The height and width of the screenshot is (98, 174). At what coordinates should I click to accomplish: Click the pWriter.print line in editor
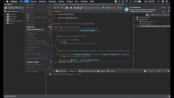(x=74, y=62)
